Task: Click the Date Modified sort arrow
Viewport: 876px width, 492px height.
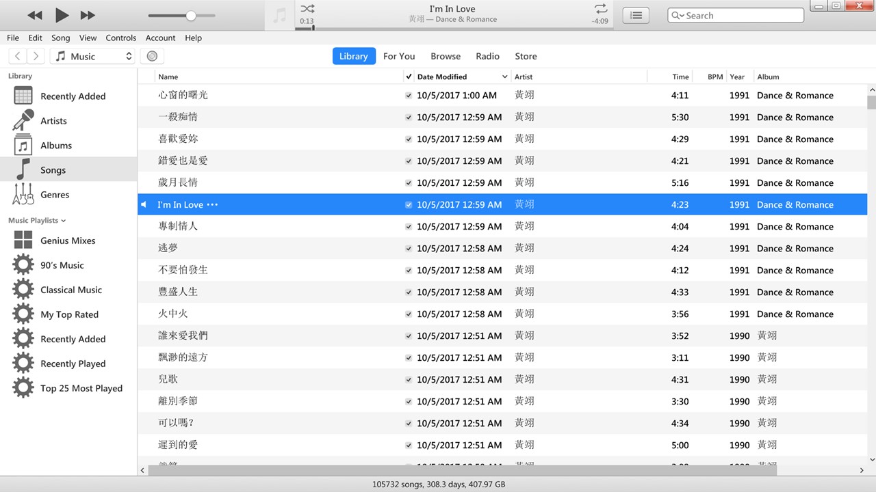Action: [504, 77]
